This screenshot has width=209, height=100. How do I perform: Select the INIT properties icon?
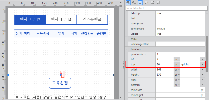[159, 2]
